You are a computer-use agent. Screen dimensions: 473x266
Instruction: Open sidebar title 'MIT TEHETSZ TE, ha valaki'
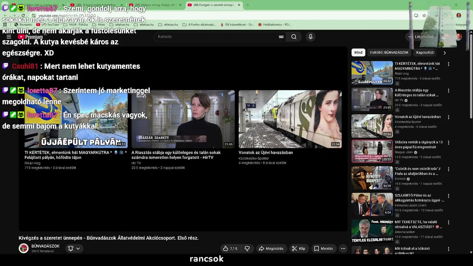tap(418, 224)
